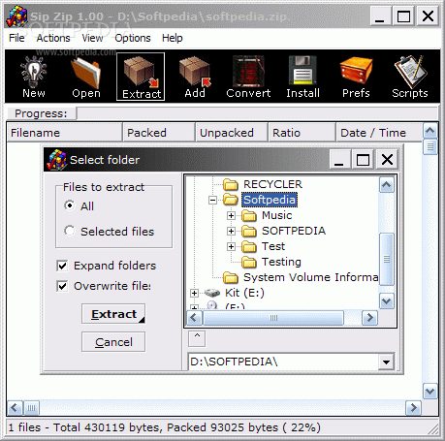The height and width of the screenshot is (441, 445).
Task: Click the New archive lightbulb icon
Action: point(34,71)
